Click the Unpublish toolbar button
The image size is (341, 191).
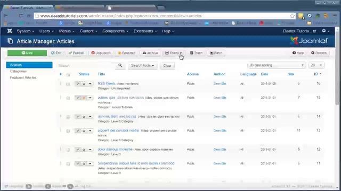coord(101,53)
